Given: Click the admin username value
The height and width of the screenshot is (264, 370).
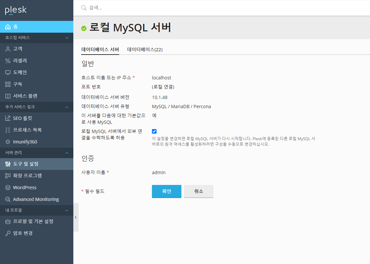Looking at the screenshot, I should click(x=158, y=173).
